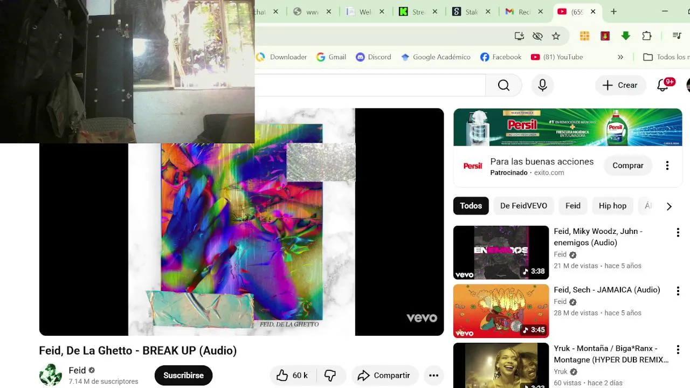Open the Downloader bookmark
Image resolution: width=690 pixels, height=388 pixels.
pos(281,57)
